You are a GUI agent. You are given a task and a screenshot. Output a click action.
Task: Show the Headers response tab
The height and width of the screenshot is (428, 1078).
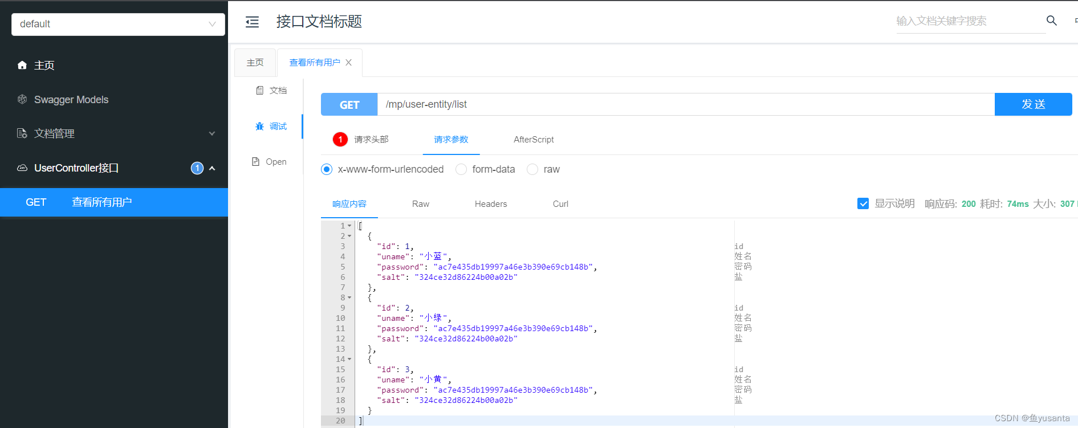(x=491, y=203)
